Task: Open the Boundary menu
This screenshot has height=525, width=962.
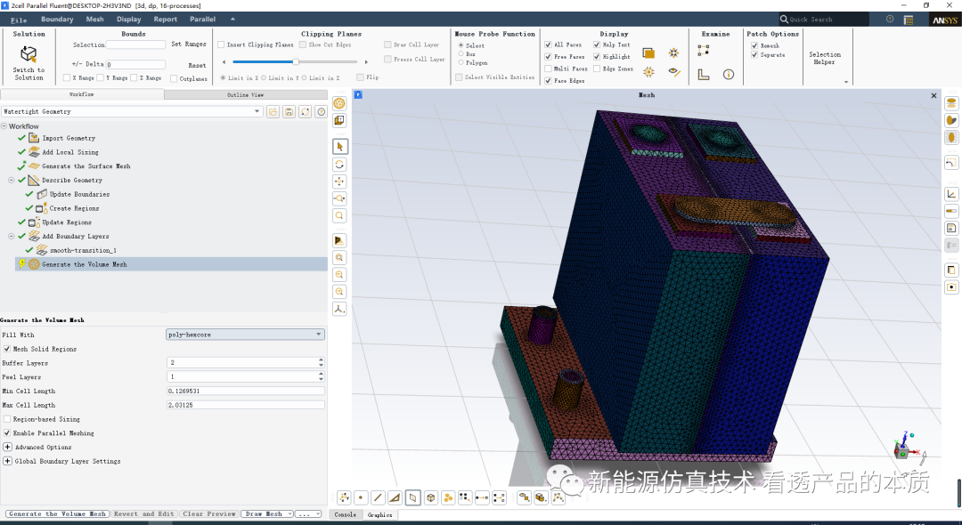Action: click(x=57, y=19)
